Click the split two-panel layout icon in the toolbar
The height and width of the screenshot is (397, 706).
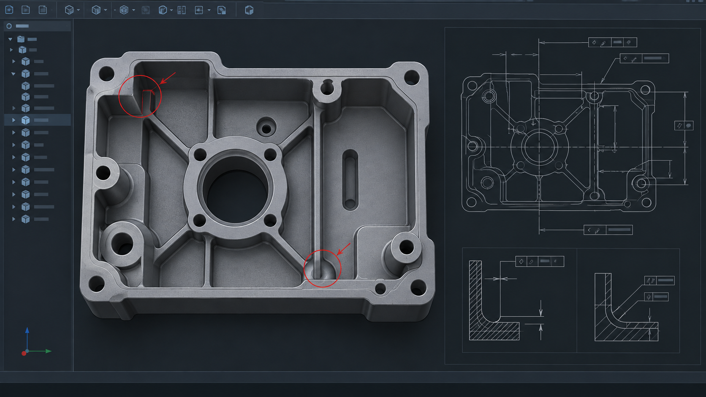(x=182, y=10)
